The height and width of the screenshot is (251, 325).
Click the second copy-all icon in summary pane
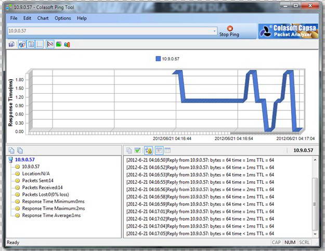20,150
